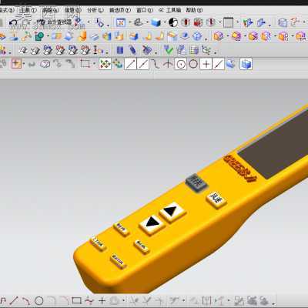Open the dropdown after the first assembly icon
Screen dimensions: 308x308
(x=227, y=36)
